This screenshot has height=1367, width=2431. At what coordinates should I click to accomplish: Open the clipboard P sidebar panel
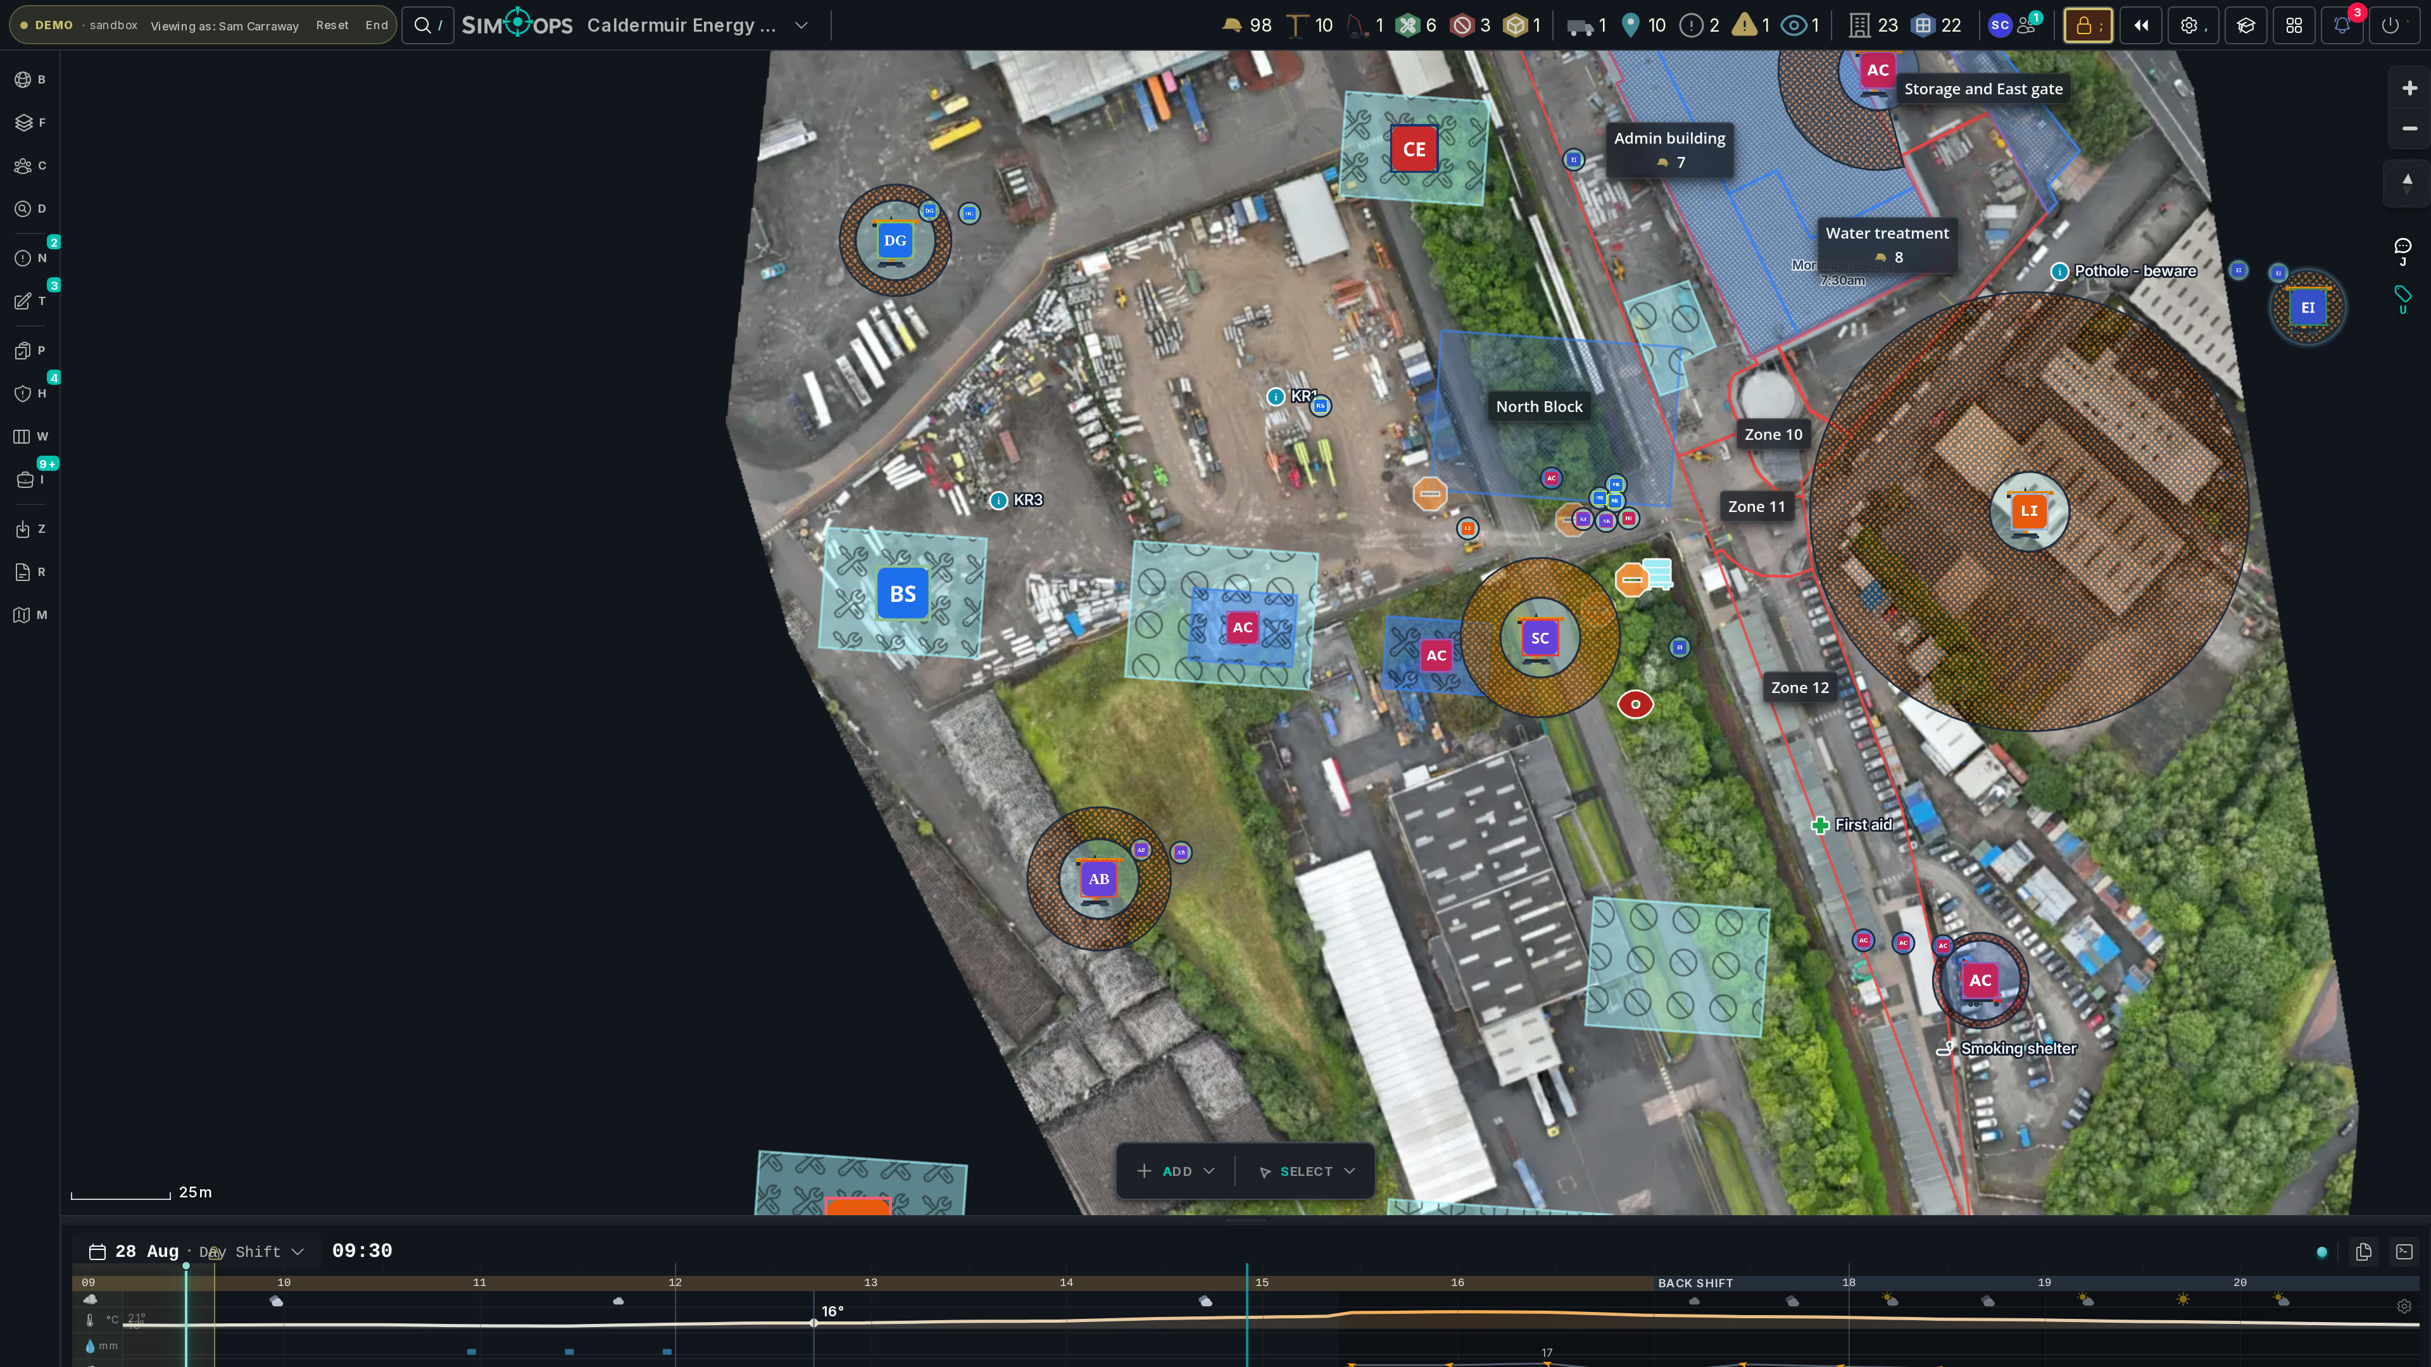(30, 350)
